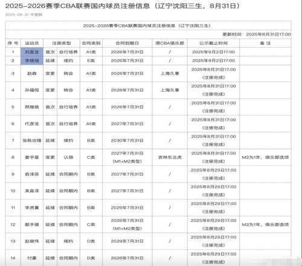This screenshot has height=266, width=302.
Task: Click 吉林东北虎 club cell in row 8
Action: pos(170,157)
